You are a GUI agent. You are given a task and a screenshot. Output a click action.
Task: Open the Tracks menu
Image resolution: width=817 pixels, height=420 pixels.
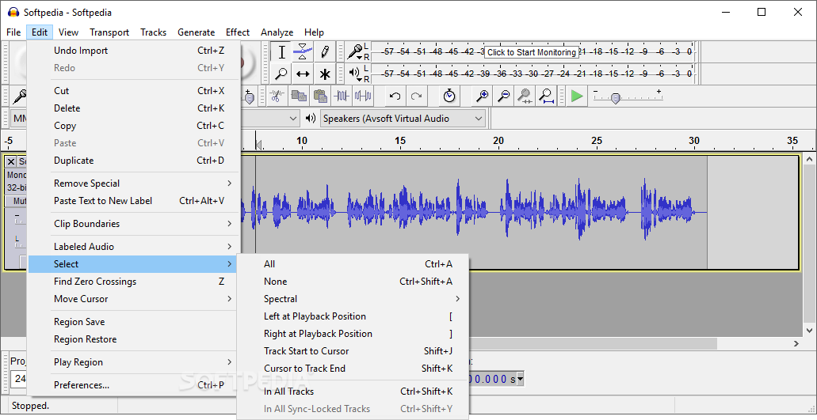coord(153,32)
